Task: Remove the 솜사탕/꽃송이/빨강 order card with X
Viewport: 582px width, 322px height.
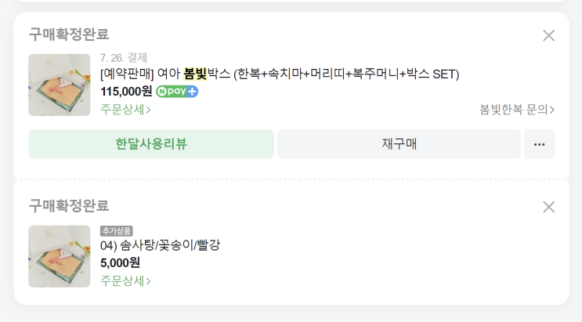Action: tap(548, 207)
